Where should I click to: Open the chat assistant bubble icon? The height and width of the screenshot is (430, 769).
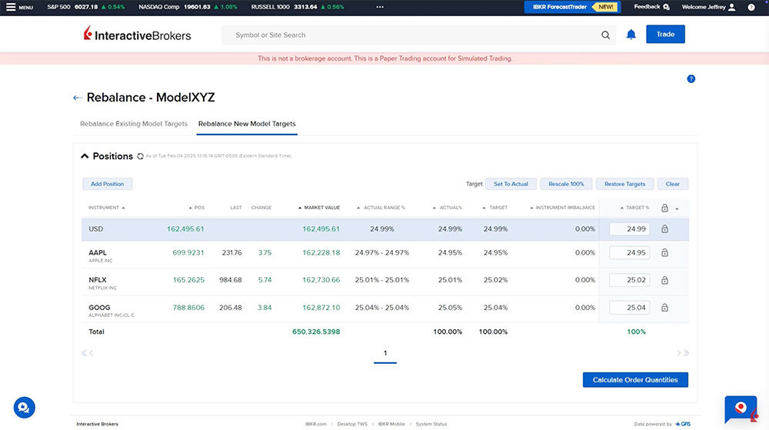coord(24,408)
